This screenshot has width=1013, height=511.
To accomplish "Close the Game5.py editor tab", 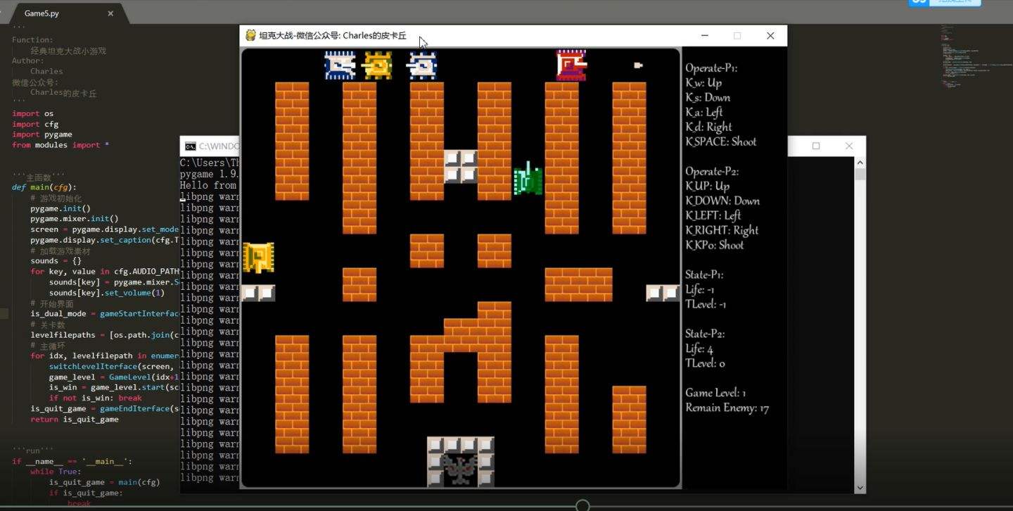I will click(110, 13).
